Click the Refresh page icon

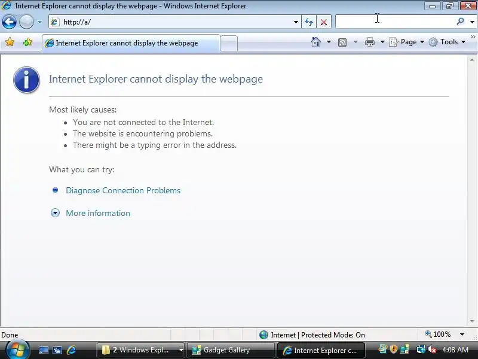309,22
